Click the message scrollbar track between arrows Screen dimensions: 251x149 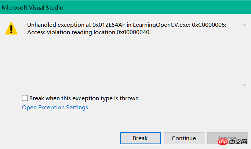coord(244,55)
